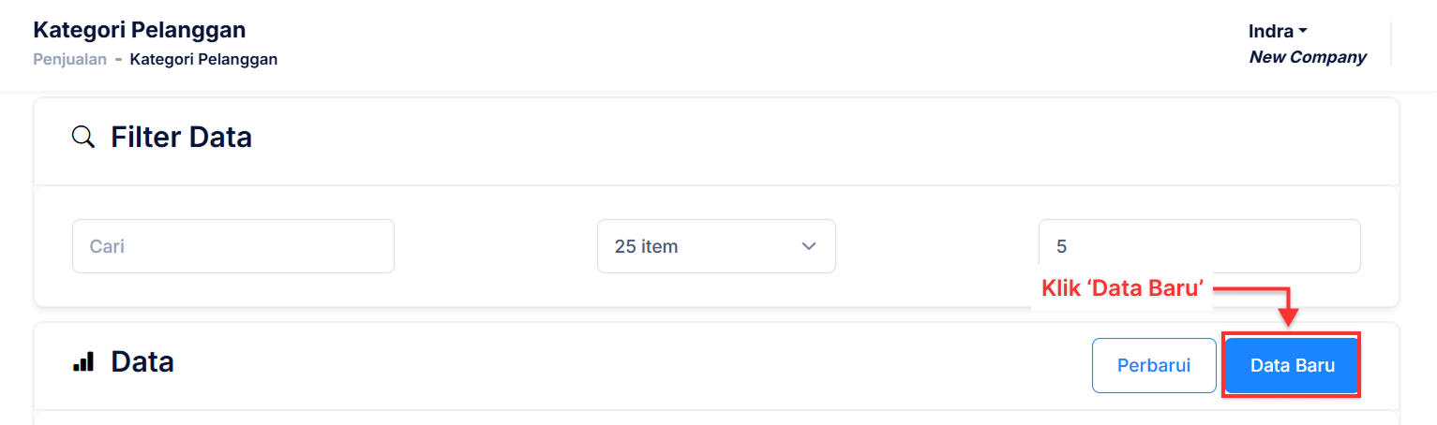
Task: Click the dash separator in the breadcrumb
Action: [118, 59]
